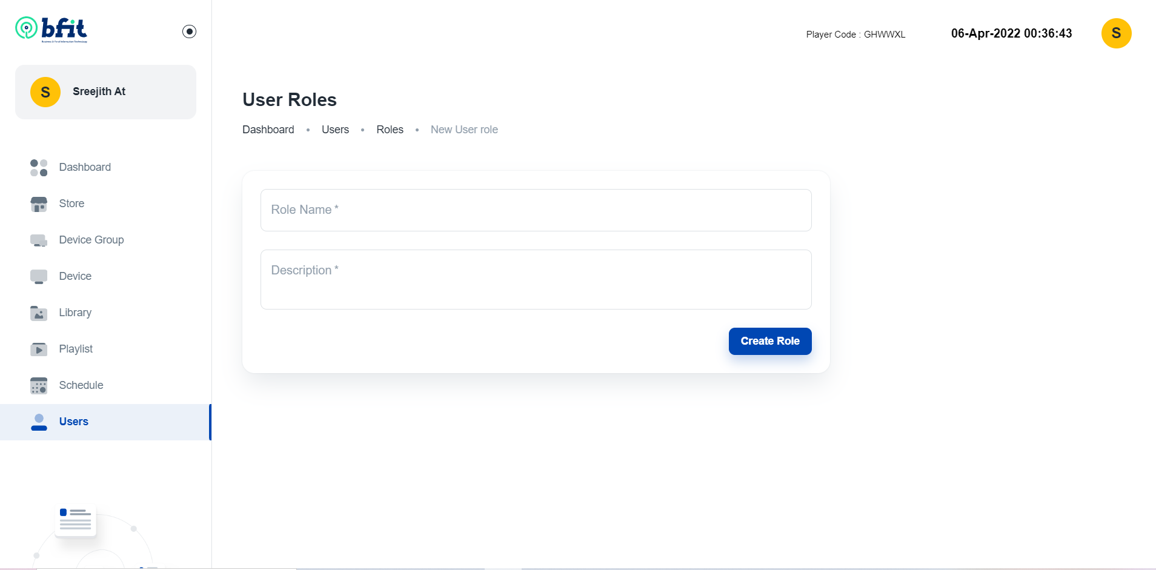Follow the Dashboard breadcrumb link
Image resolution: width=1156 pixels, height=570 pixels.
pos(268,130)
